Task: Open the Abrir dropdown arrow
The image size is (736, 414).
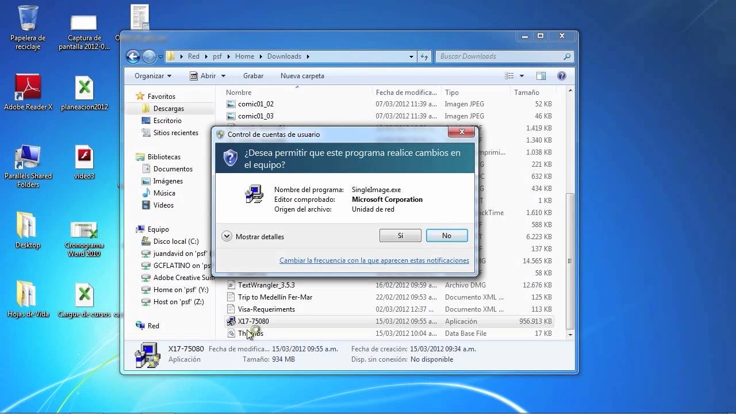Action: [x=223, y=76]
